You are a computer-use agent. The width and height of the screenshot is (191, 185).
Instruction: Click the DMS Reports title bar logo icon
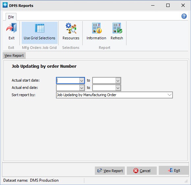coord(5,5)
